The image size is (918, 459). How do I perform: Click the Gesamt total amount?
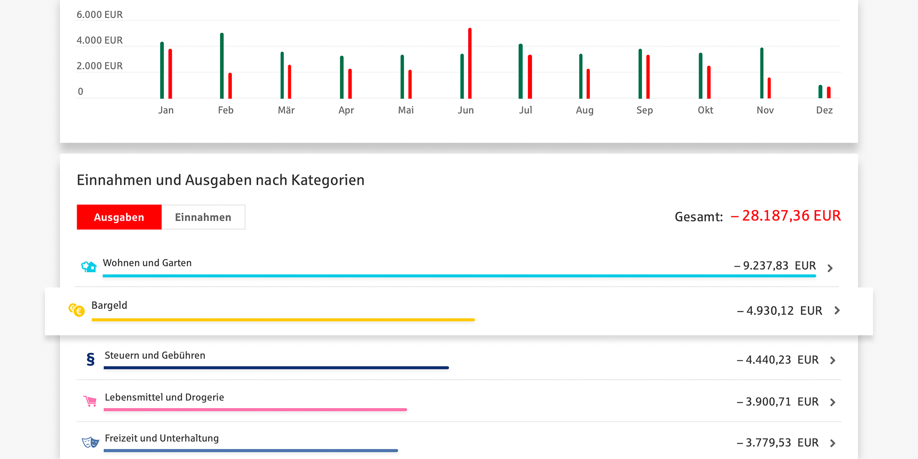tap(786, 216)
